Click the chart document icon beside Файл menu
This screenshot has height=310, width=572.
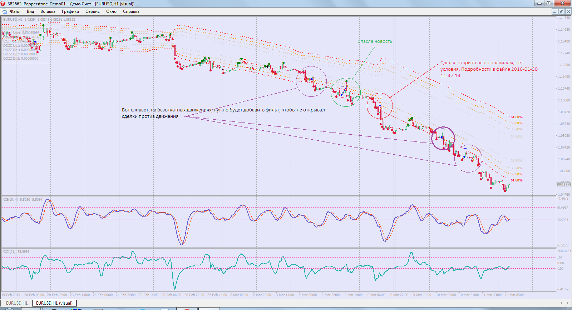(x=4, y=11)
